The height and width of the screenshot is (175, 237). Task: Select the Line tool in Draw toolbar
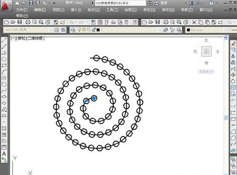pyautogui.click(x=4, y=40)
